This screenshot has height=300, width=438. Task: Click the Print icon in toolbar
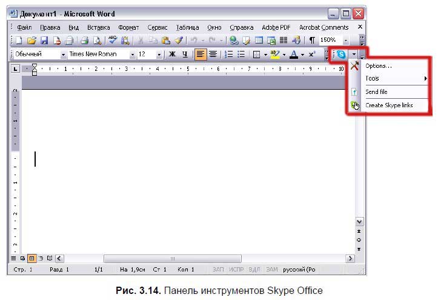point(85,41)
